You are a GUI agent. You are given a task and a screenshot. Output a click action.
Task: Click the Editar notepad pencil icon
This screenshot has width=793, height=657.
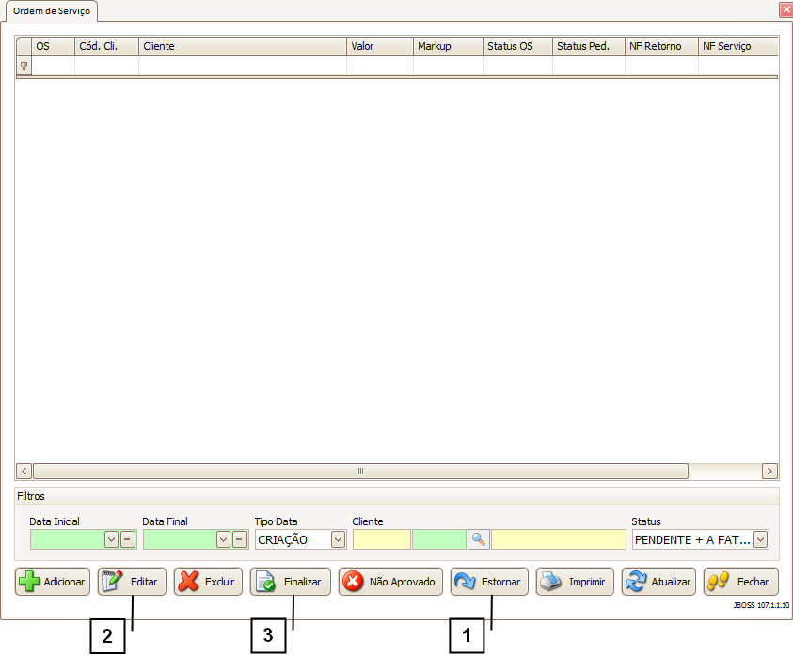coord(112,582)
